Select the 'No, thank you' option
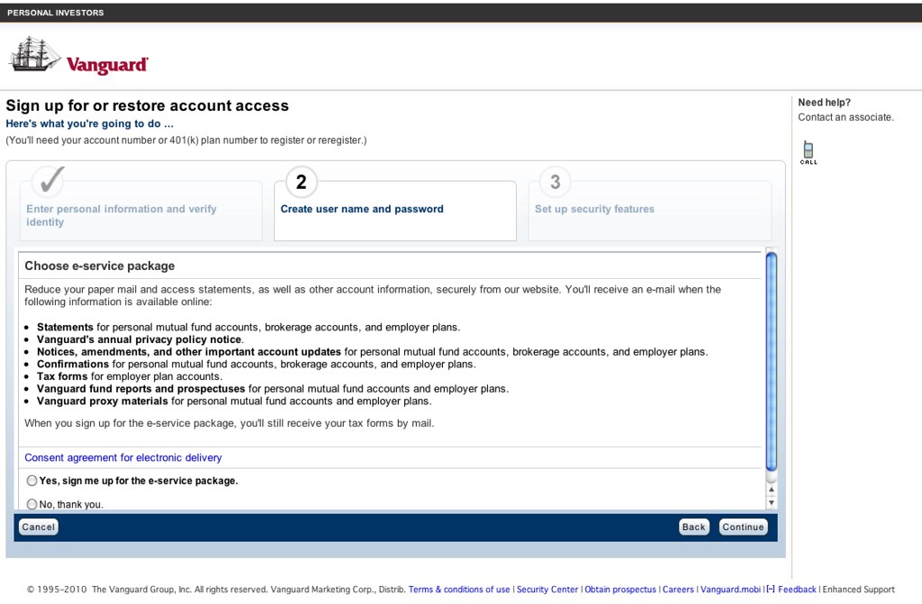The width and height of the screenshot is (922, 604). tap(32, 503)
